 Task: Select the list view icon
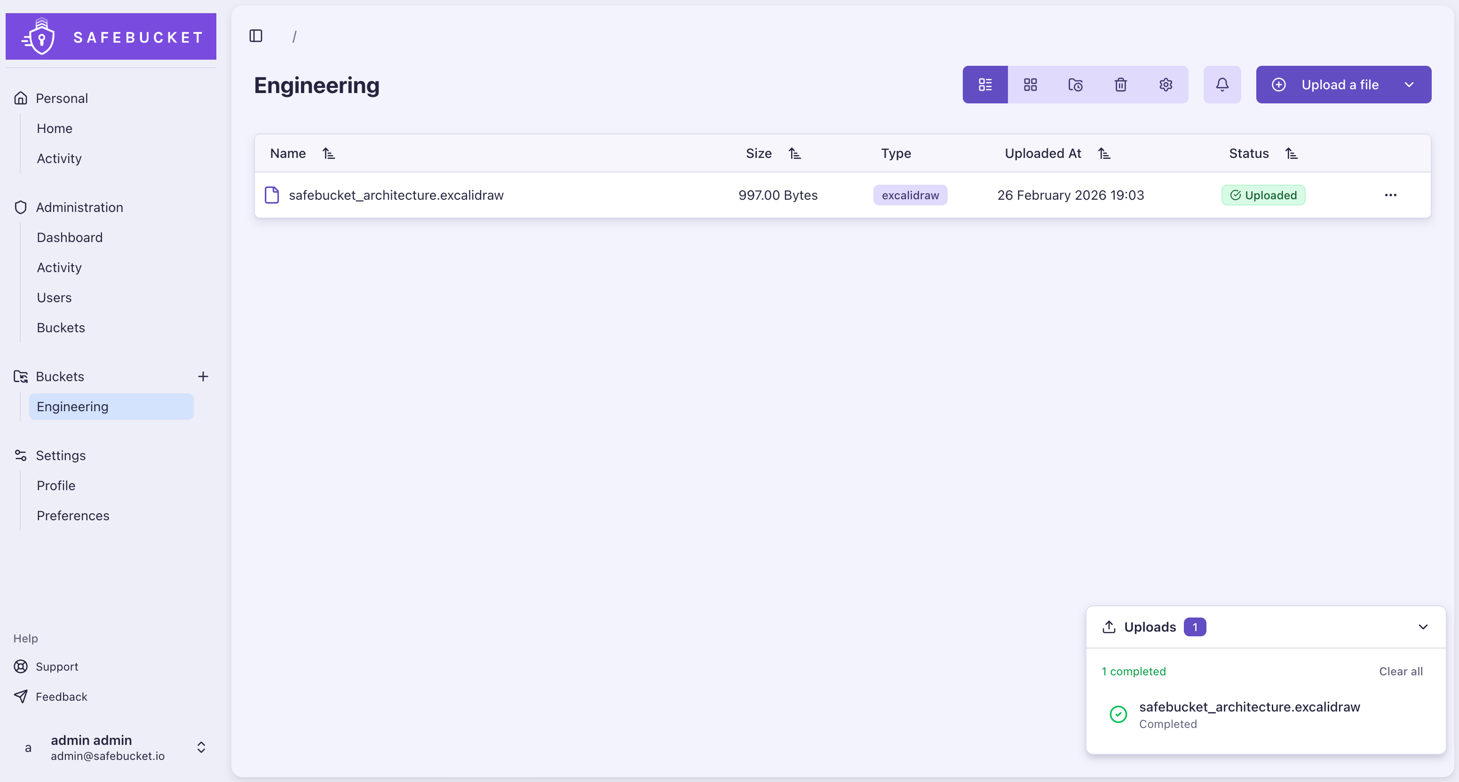click(x=985, y=85)
